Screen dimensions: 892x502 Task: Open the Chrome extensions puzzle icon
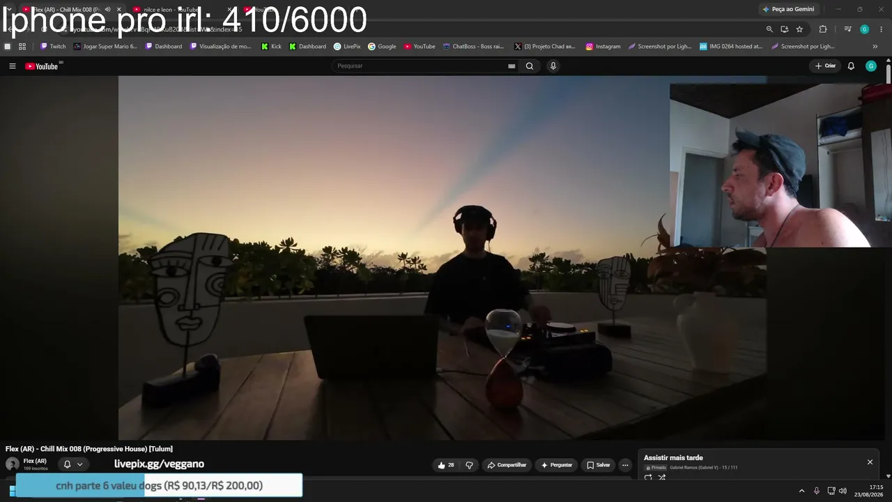(x=823, y=29)
